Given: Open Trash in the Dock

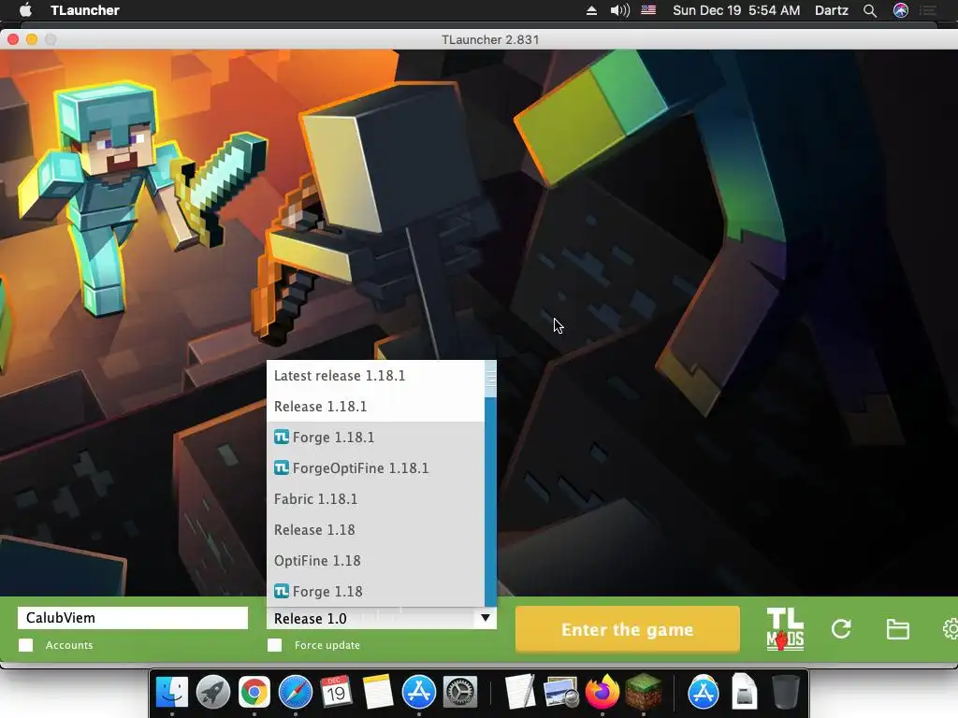Looking at the screenshot, I should (x=786, y=693).
